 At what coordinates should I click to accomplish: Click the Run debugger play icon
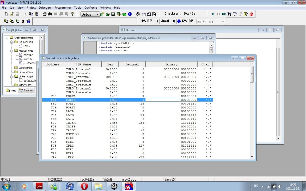tap(213, 14)
